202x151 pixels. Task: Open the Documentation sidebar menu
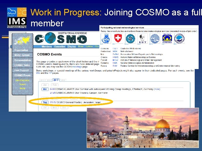[22, 60]
